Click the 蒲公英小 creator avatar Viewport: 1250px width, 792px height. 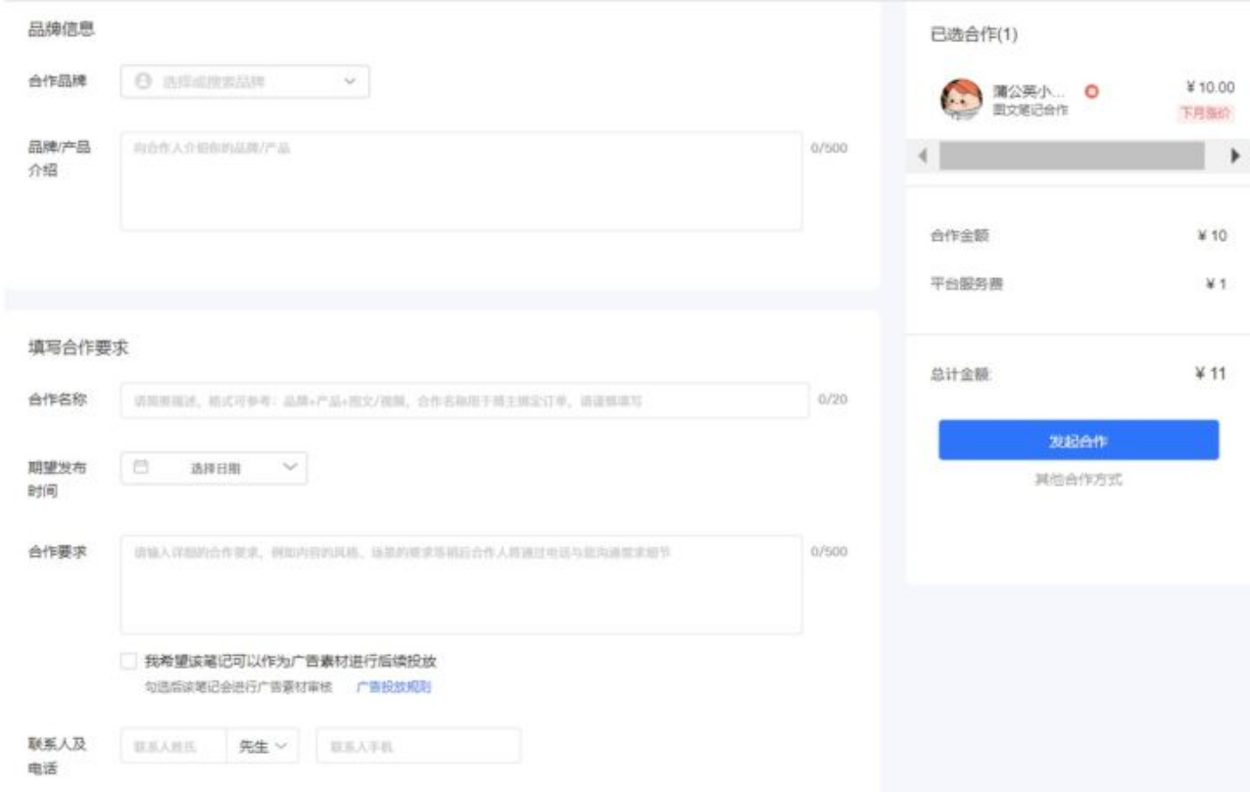(960, 99)
